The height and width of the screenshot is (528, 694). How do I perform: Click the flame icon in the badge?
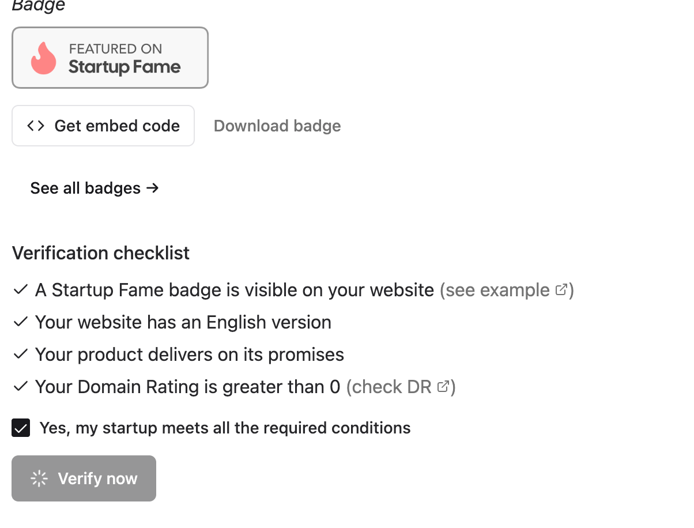point(44,58)
